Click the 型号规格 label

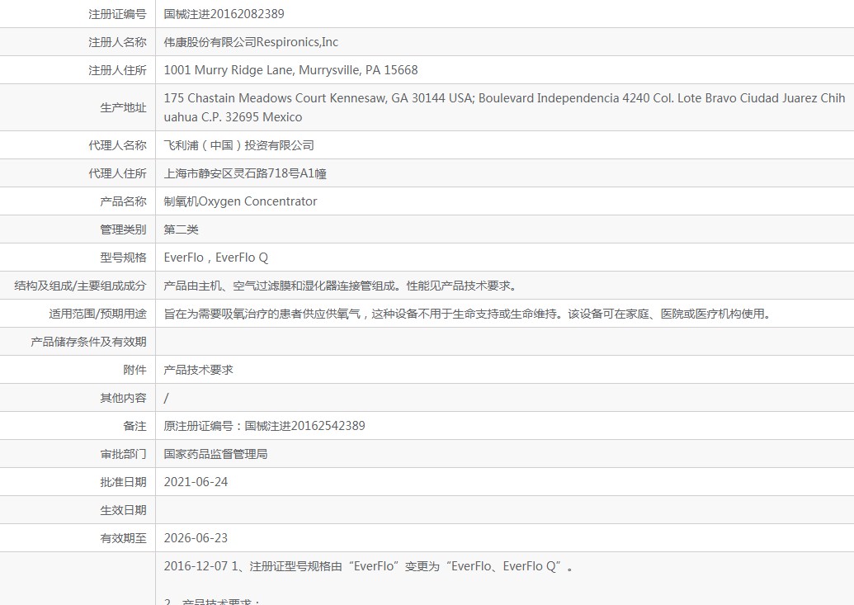click(124, 258)
